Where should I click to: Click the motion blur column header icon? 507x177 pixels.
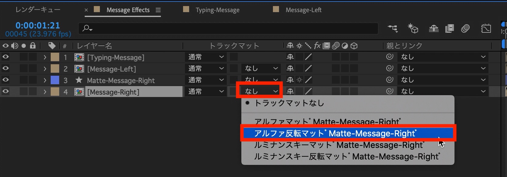click(336, 46)
